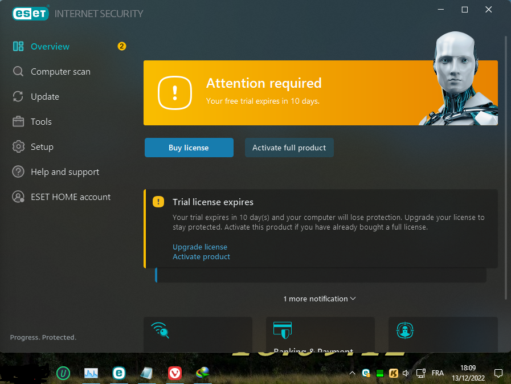Image resolution: width=511 pixels, height=384 pixels.
Task: Open the network inspector tile with Wi-Fi icon
Action: pos(198,334)
